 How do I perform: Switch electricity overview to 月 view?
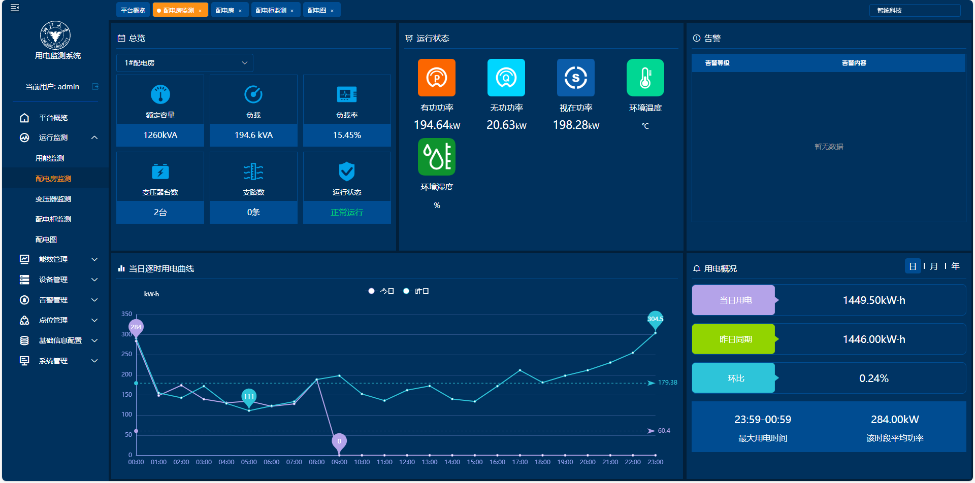(933, 266)
